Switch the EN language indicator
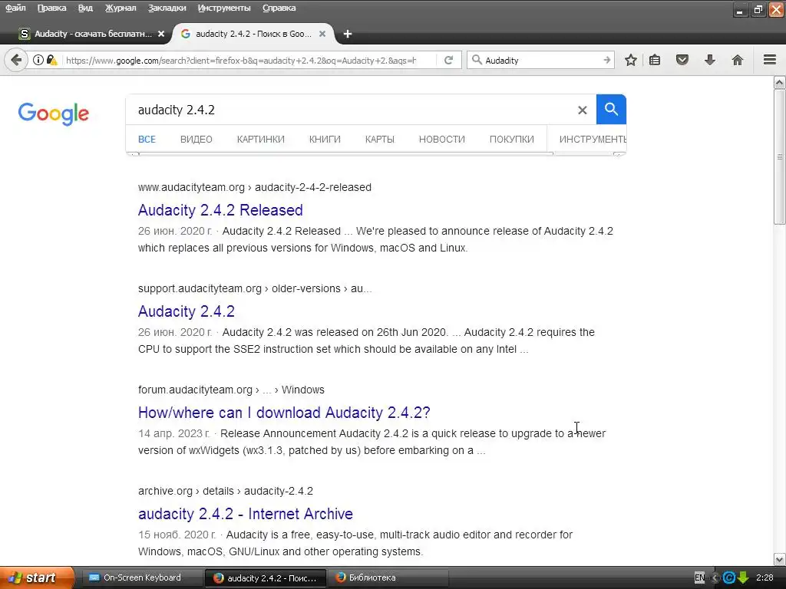 point(700,577)
